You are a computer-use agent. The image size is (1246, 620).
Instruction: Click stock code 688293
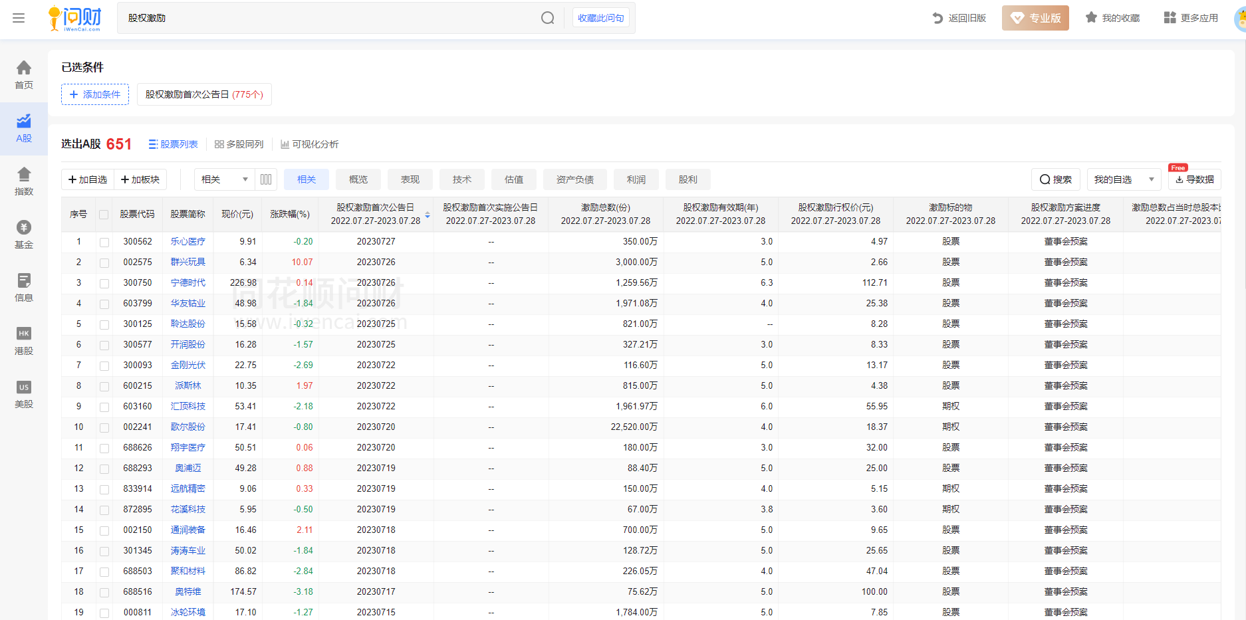(x=138, y=468)
